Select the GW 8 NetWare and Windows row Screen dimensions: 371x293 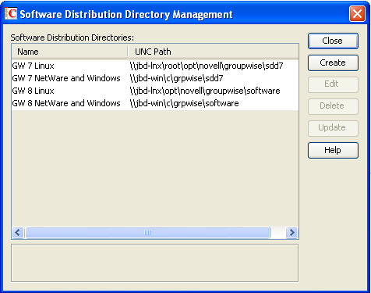[155, 103]
